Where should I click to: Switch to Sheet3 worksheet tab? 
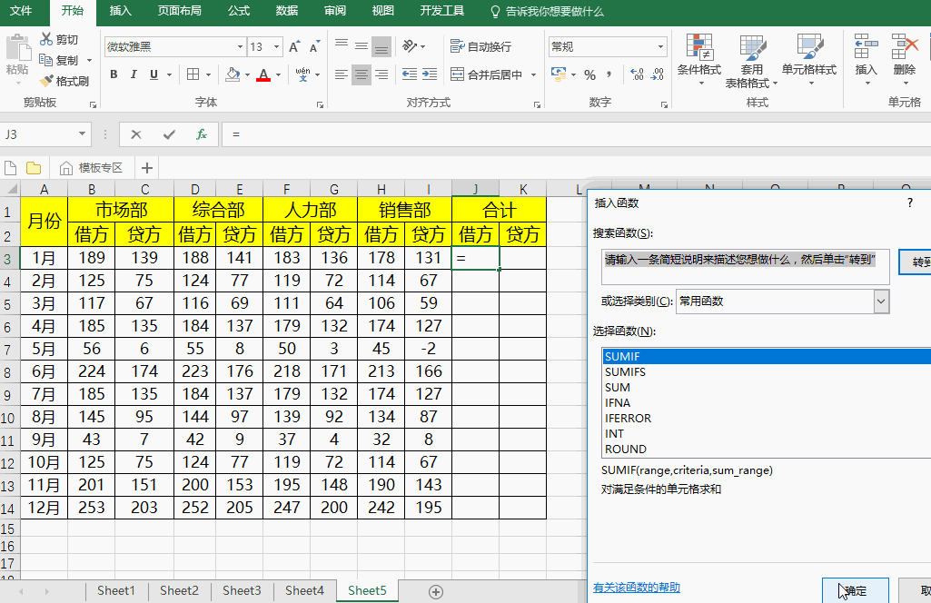click(242, 590)
